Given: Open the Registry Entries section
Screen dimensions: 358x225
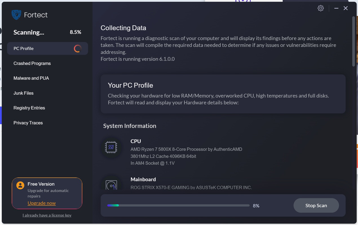Looking at the screenshot, I should coord(29,108).
